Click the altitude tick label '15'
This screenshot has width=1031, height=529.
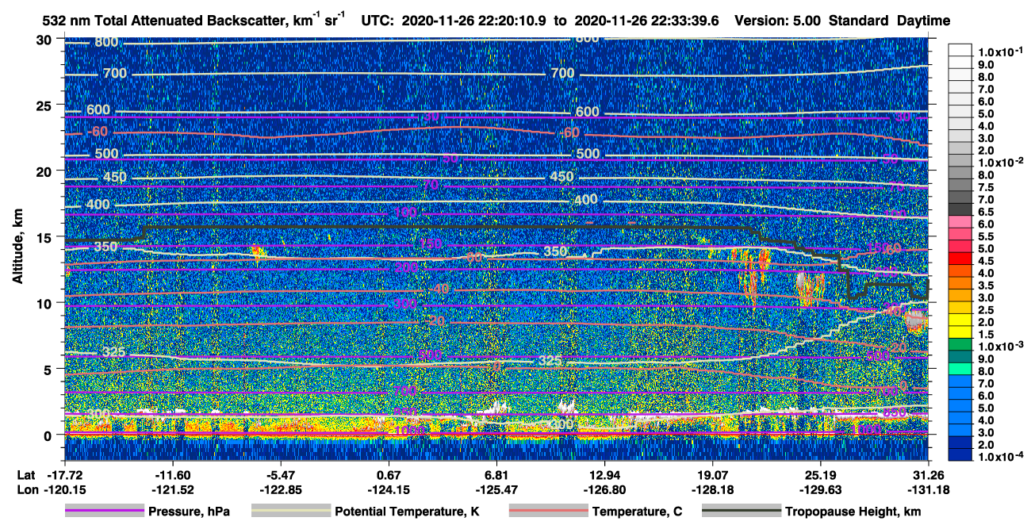tap(45, 237)
